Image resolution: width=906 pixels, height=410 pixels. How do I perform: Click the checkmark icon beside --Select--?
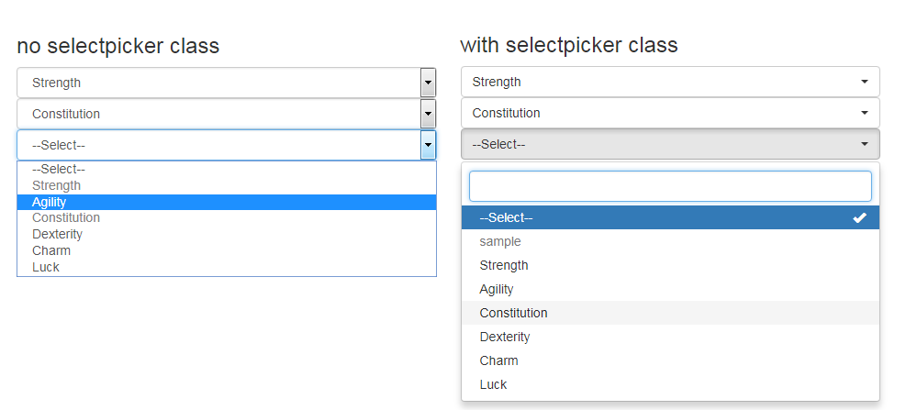[860, 217]
